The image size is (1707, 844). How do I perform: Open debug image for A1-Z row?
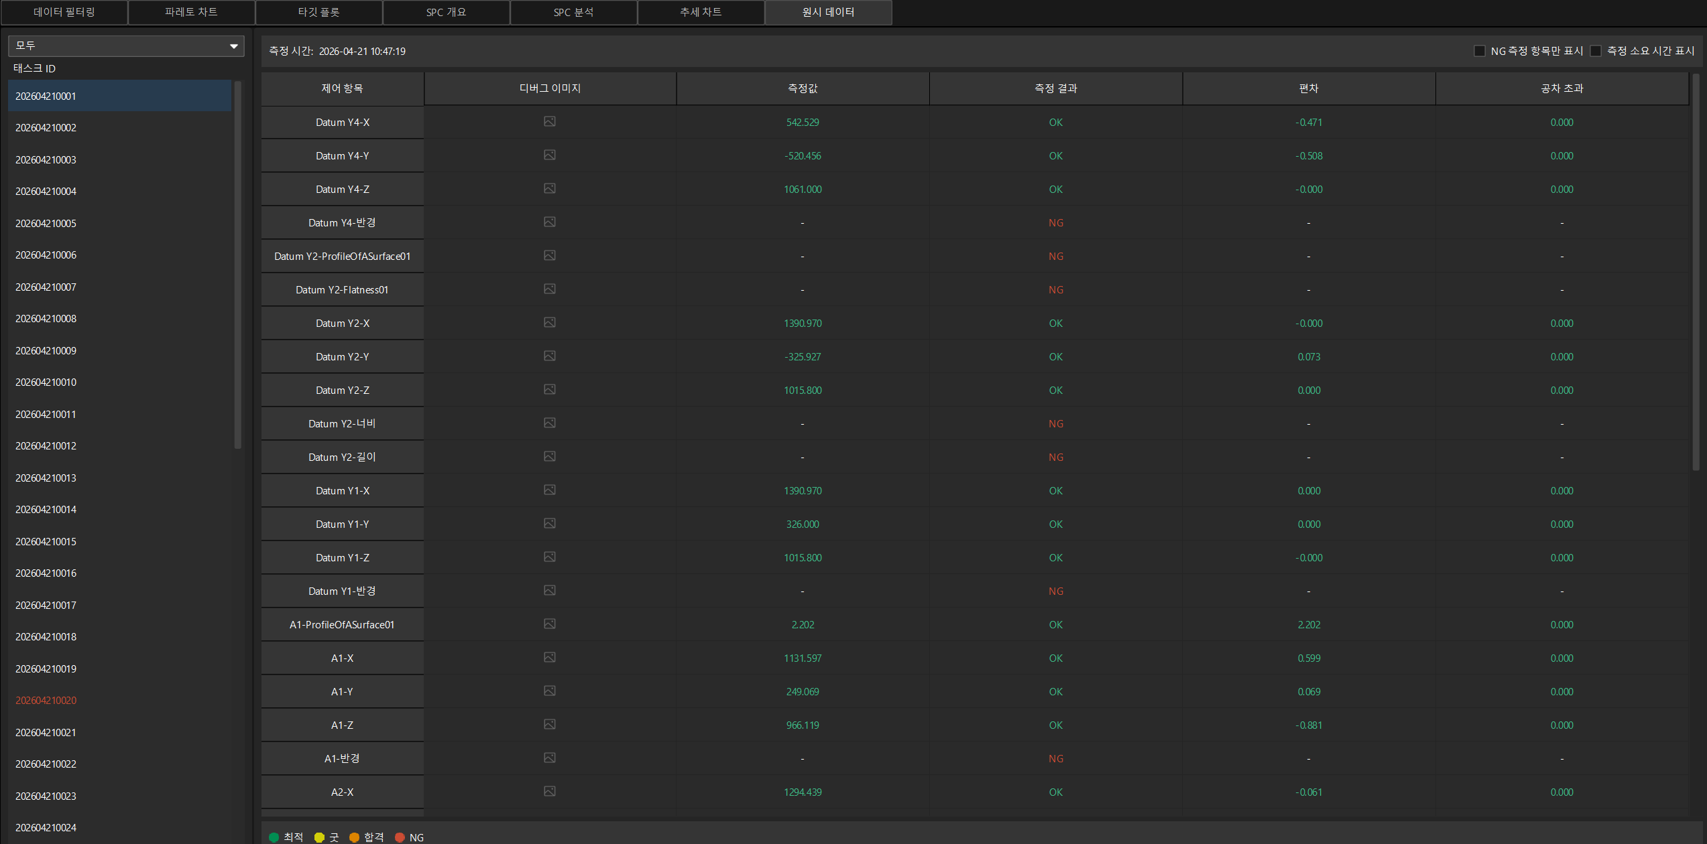(x=549, y=724)
